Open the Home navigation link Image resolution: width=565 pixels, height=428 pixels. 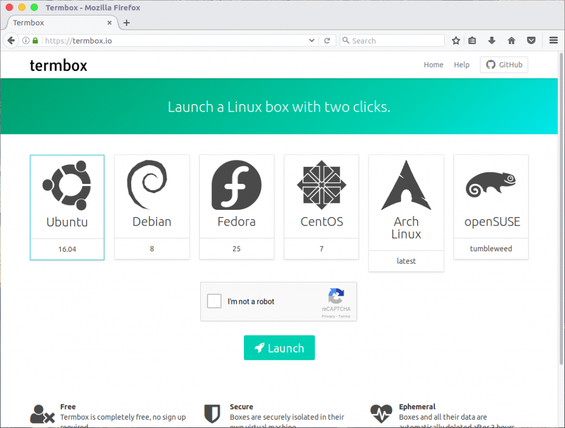pyautogui.click(x=433, y=65)
